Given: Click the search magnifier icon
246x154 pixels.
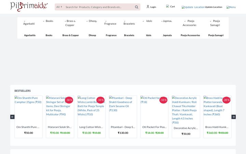Looking at the screenshot, I should pos(137,7).
